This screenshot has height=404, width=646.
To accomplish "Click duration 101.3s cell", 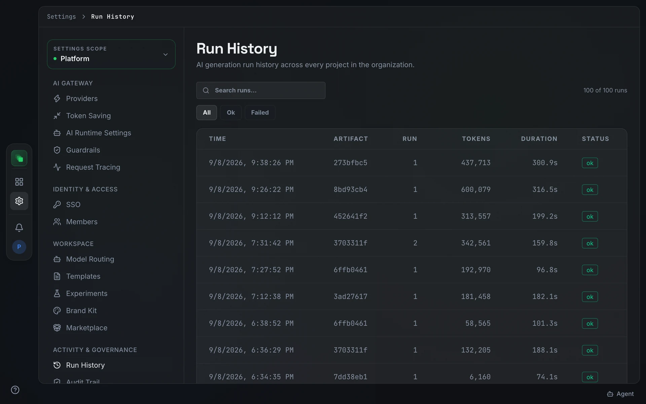I will [545, 324].
